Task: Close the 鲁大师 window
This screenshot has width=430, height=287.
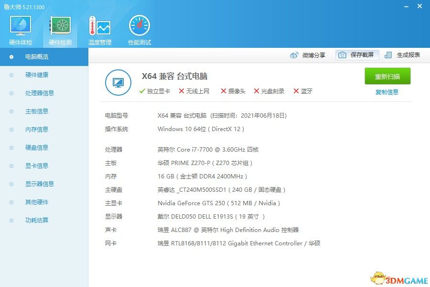Action: [x=419, y=6]
